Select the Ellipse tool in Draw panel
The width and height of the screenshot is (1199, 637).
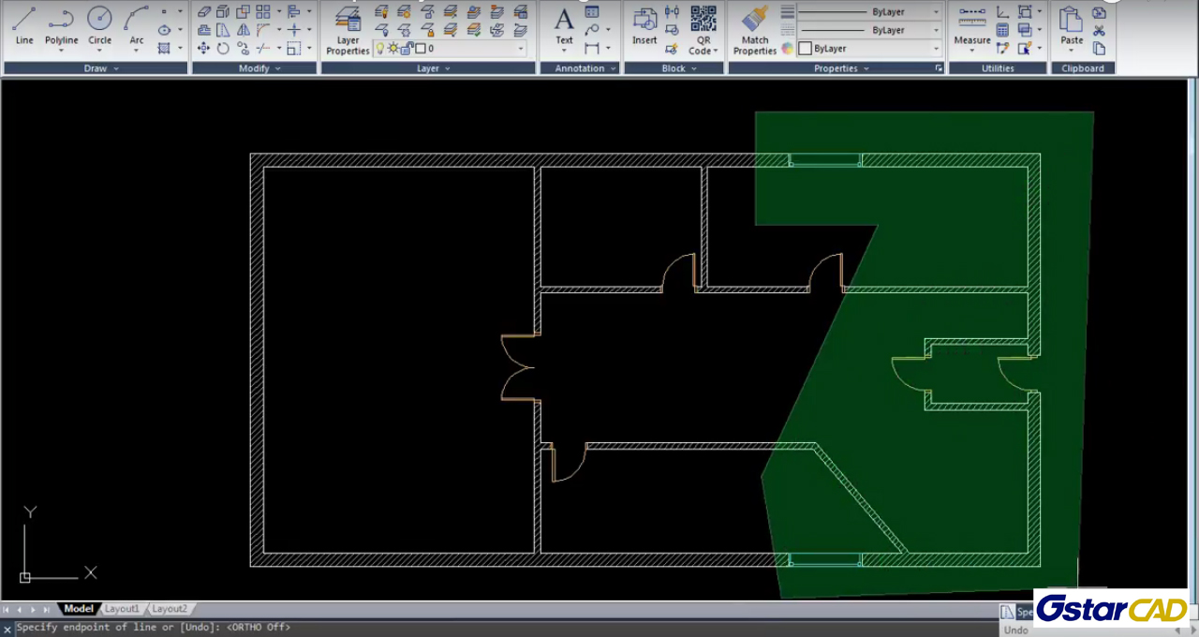click(x=164, y=30)
